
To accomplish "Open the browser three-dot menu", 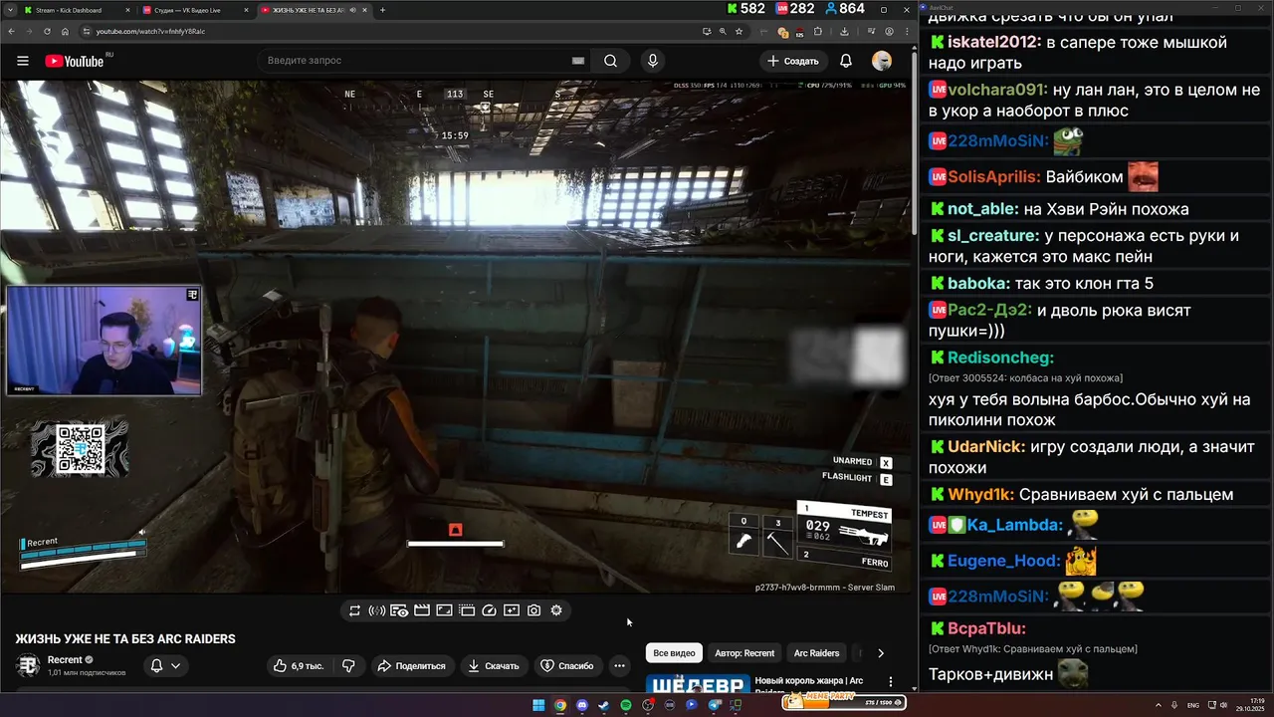I will point(905,31).
